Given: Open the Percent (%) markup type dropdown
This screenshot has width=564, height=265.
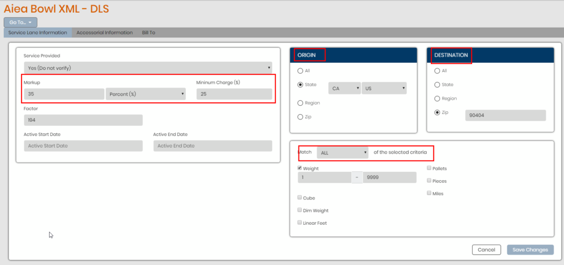Looking at the screenshot, I should (x=145, y=94).
